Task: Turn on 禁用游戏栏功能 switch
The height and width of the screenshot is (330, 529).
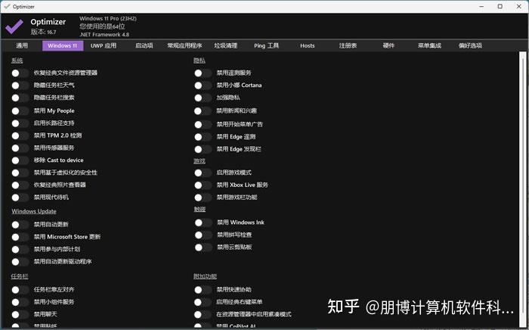Action: tap(203, 198)
